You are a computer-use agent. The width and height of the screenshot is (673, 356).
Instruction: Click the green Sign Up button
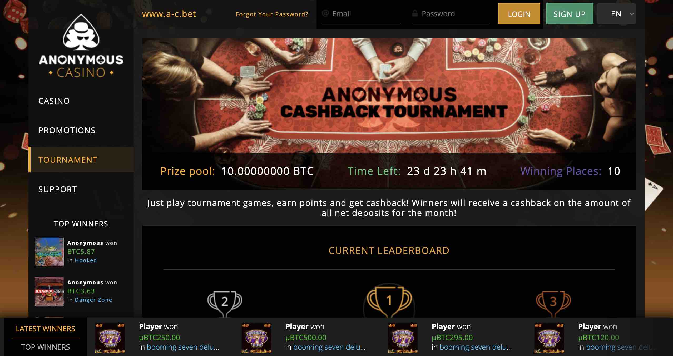[x=570, y=14]
